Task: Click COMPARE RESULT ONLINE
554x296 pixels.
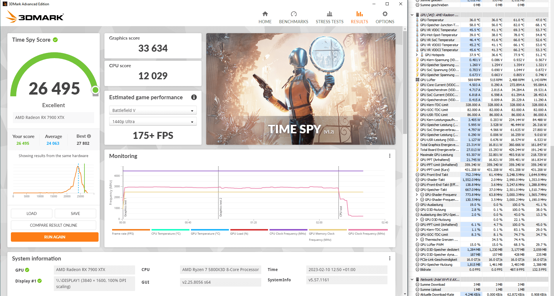Action: [x=54, y=225]
